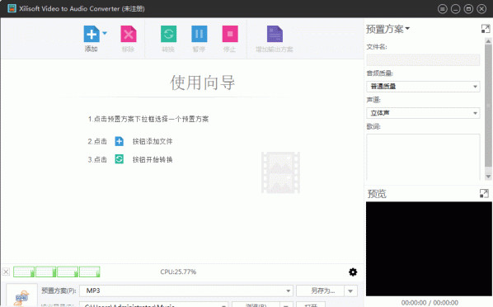Viewport: 493px width, 307px height.
Task: Click the Xilisoft app logo in title bar
Action: tap(12, 8)
